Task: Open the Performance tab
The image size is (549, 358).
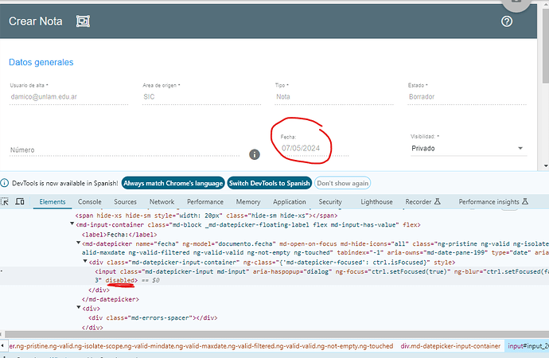Action: point(205,202)
